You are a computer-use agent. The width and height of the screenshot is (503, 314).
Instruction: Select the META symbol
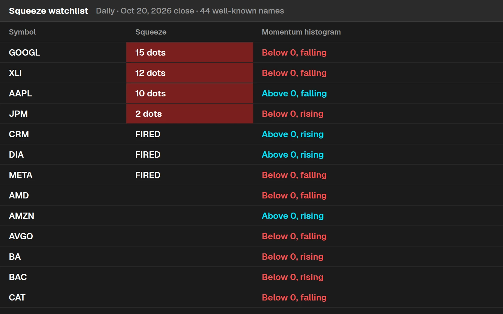click(x=21, y=175)
